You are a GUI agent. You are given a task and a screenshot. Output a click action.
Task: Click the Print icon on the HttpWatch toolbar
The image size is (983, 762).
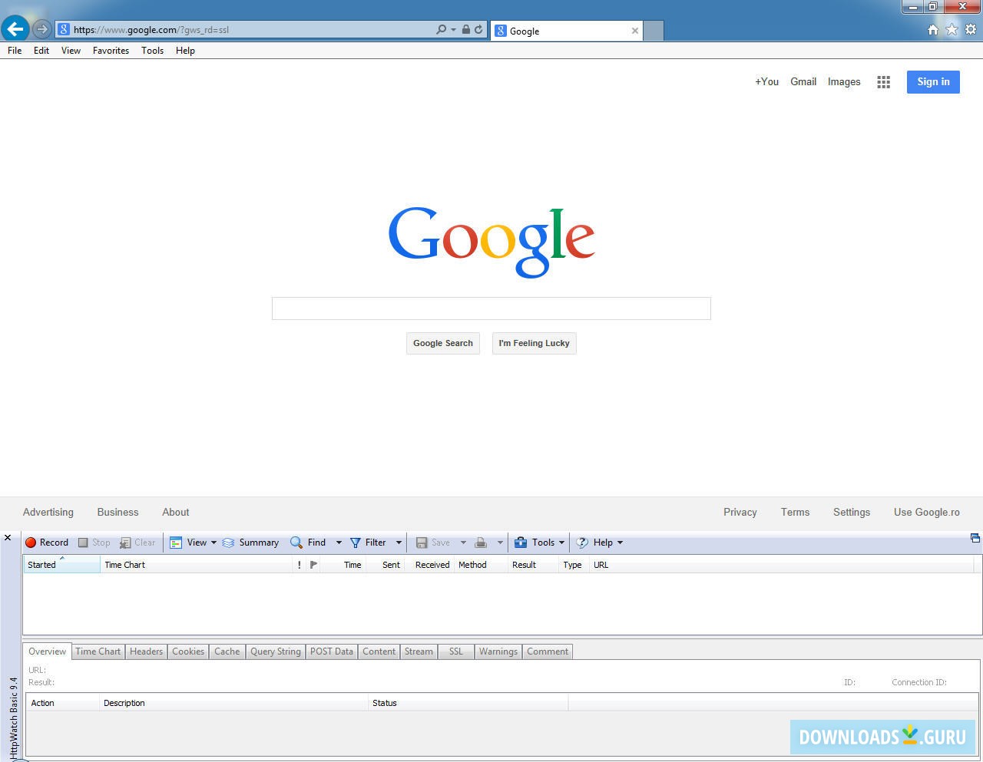[x=480, y=543]
